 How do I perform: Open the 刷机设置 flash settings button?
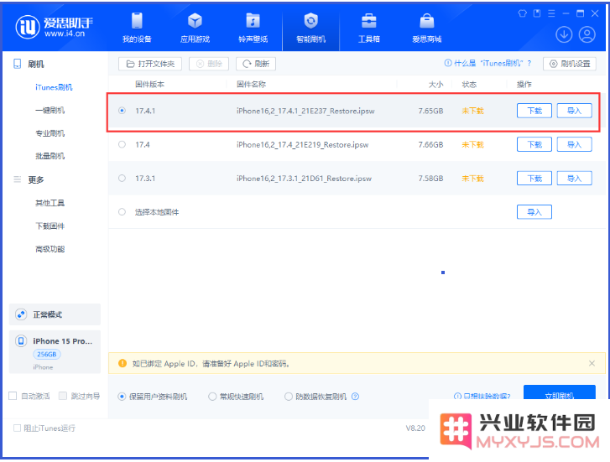[570, 64]
